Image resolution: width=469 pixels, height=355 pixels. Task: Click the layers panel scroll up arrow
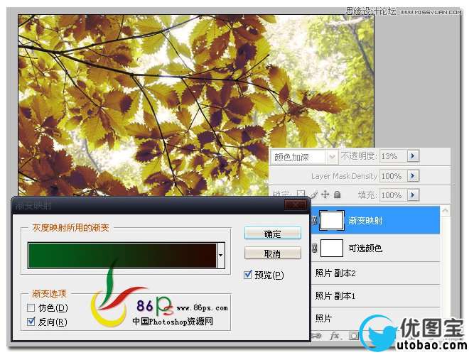445,211
